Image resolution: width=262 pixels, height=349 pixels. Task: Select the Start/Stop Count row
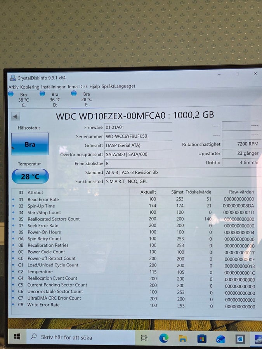[133, 213]
